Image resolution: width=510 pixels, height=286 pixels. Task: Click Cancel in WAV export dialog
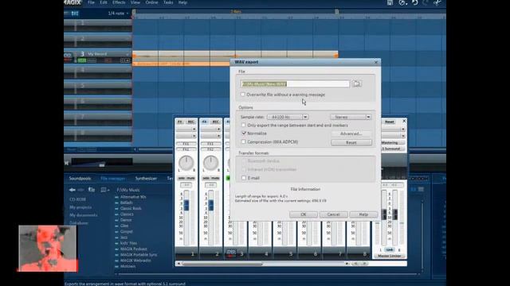[x=333, y=214]
